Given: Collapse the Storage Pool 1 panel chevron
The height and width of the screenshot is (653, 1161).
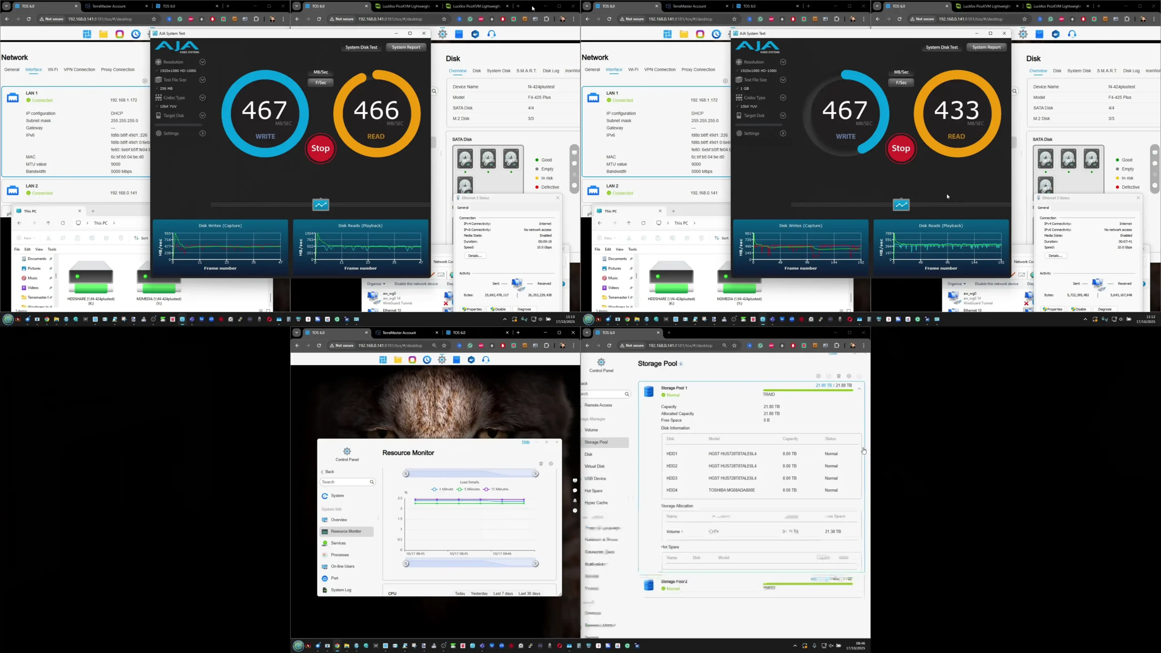Looking at the screenshot, I should (x=859, y=389).
